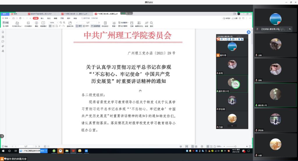Expand participant list with the down chevron

tap(232, 126)
